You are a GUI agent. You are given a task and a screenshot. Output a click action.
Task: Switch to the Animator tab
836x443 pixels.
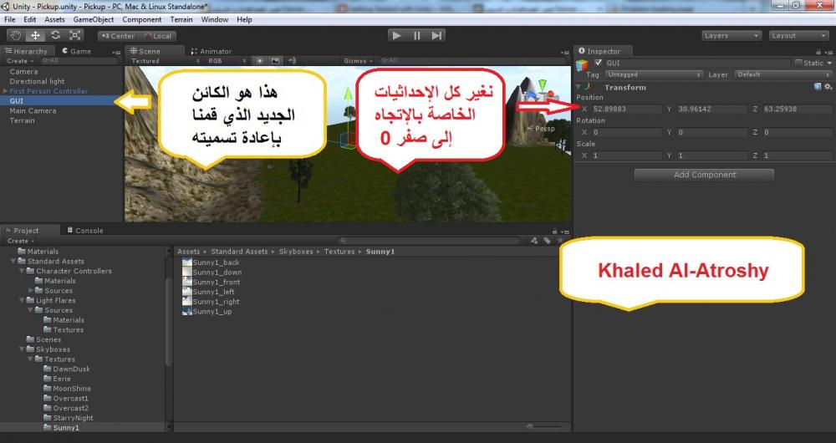click(212, 51)
